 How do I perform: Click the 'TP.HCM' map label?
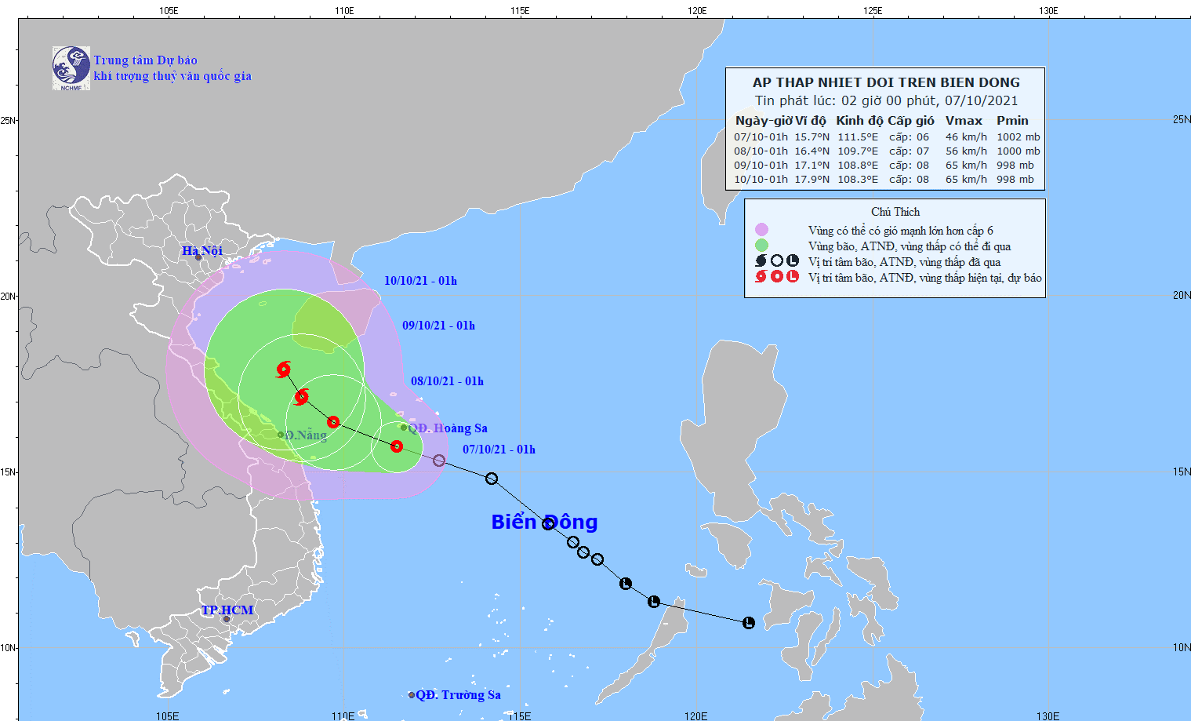click(x=227, y=610)
